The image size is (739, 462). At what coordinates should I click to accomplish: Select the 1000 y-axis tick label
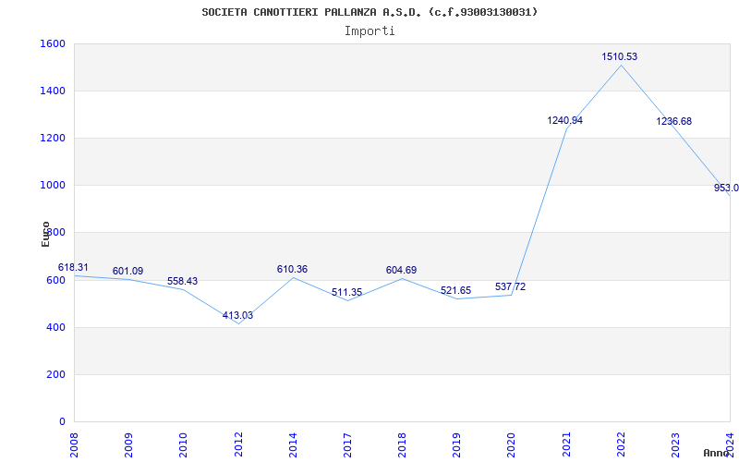coord(53,185)
